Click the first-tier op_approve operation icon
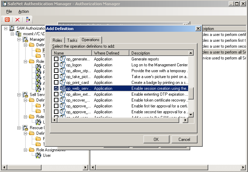Image resolution: width=248 pixels, height=172 pixels. [x=63, y=106]
